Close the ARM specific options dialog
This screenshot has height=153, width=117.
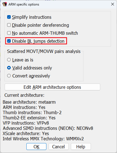113,4
